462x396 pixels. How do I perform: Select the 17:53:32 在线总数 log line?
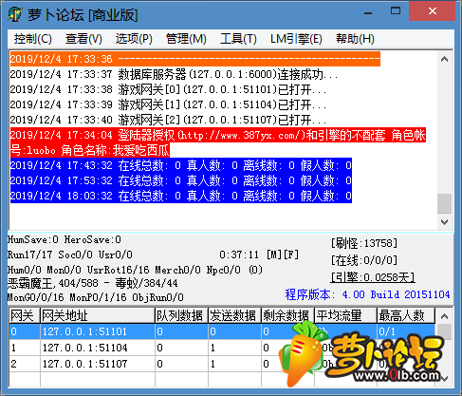click(181, 180)
